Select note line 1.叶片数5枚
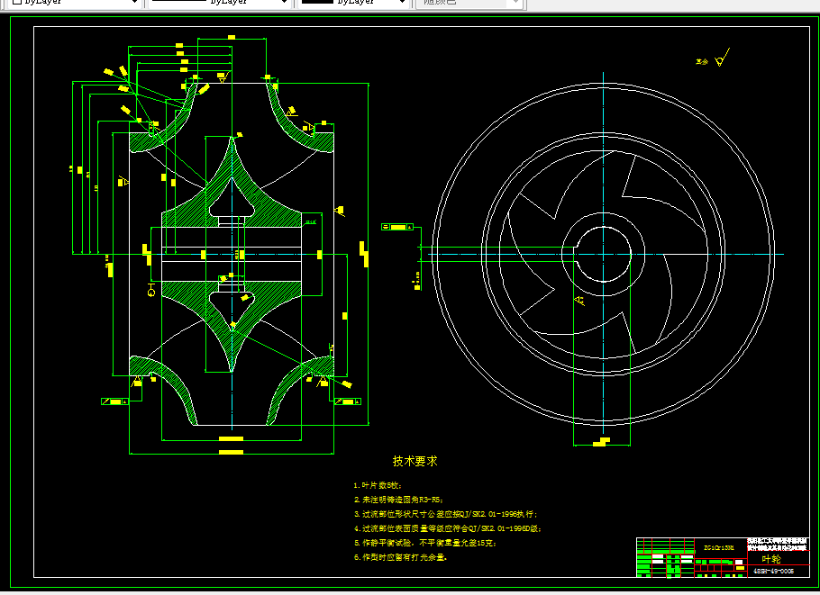Viewport: 820px width, 595px height. click(378, 485)
